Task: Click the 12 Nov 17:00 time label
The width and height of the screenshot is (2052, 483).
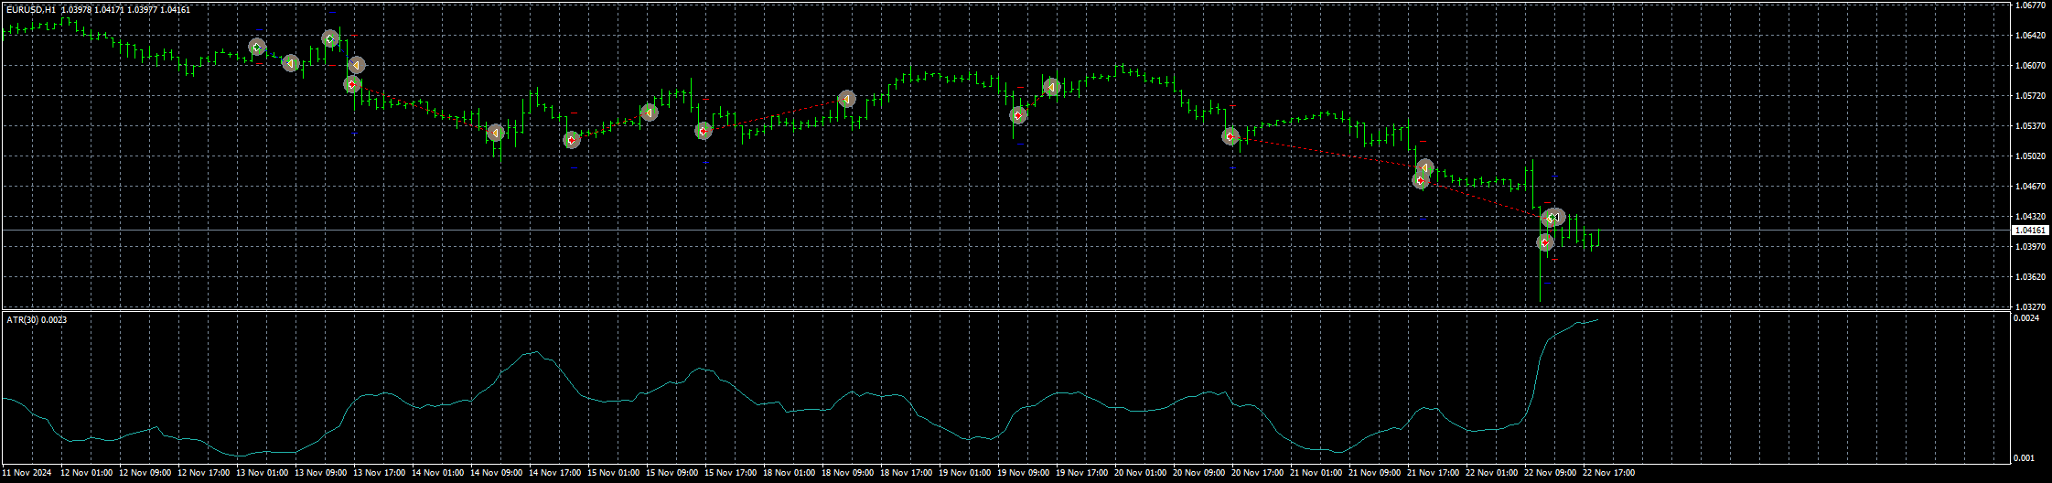Action: coord(203,473)
